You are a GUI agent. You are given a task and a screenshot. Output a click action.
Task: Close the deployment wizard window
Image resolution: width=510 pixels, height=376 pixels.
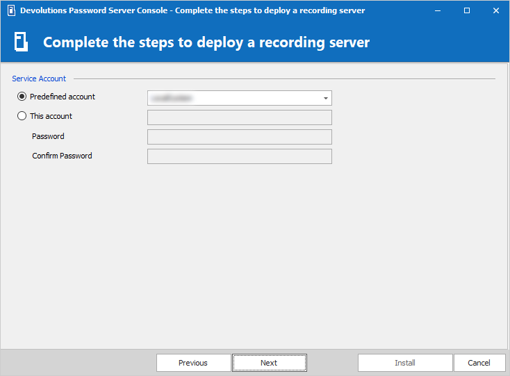coord(495,10)
